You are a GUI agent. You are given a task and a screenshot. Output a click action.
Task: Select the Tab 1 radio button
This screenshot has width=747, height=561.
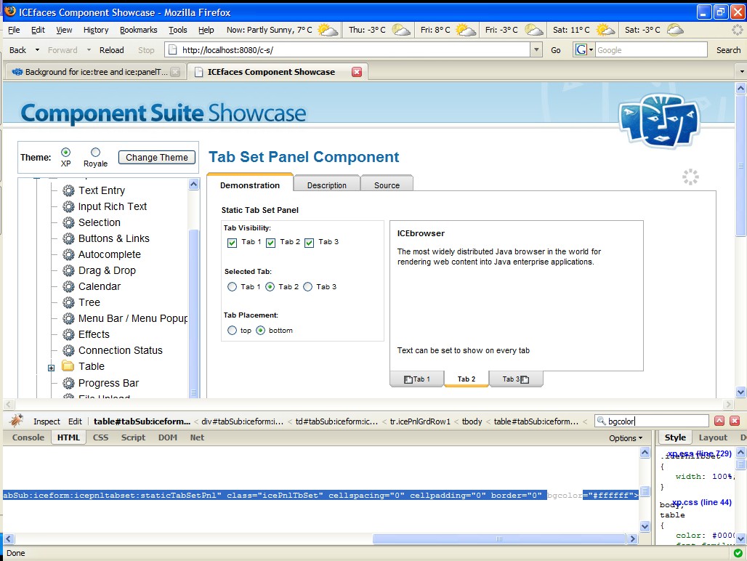click(x=232, y=287)
